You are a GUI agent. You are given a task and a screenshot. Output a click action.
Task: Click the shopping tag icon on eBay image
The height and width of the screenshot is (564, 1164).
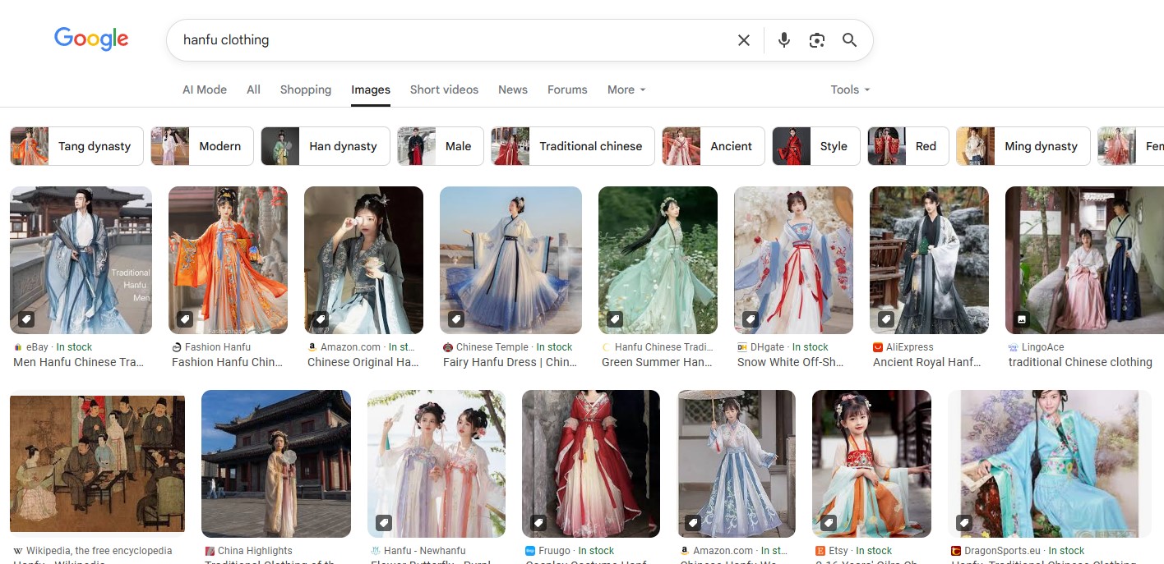pyautogui.click(x=25, y=319)
